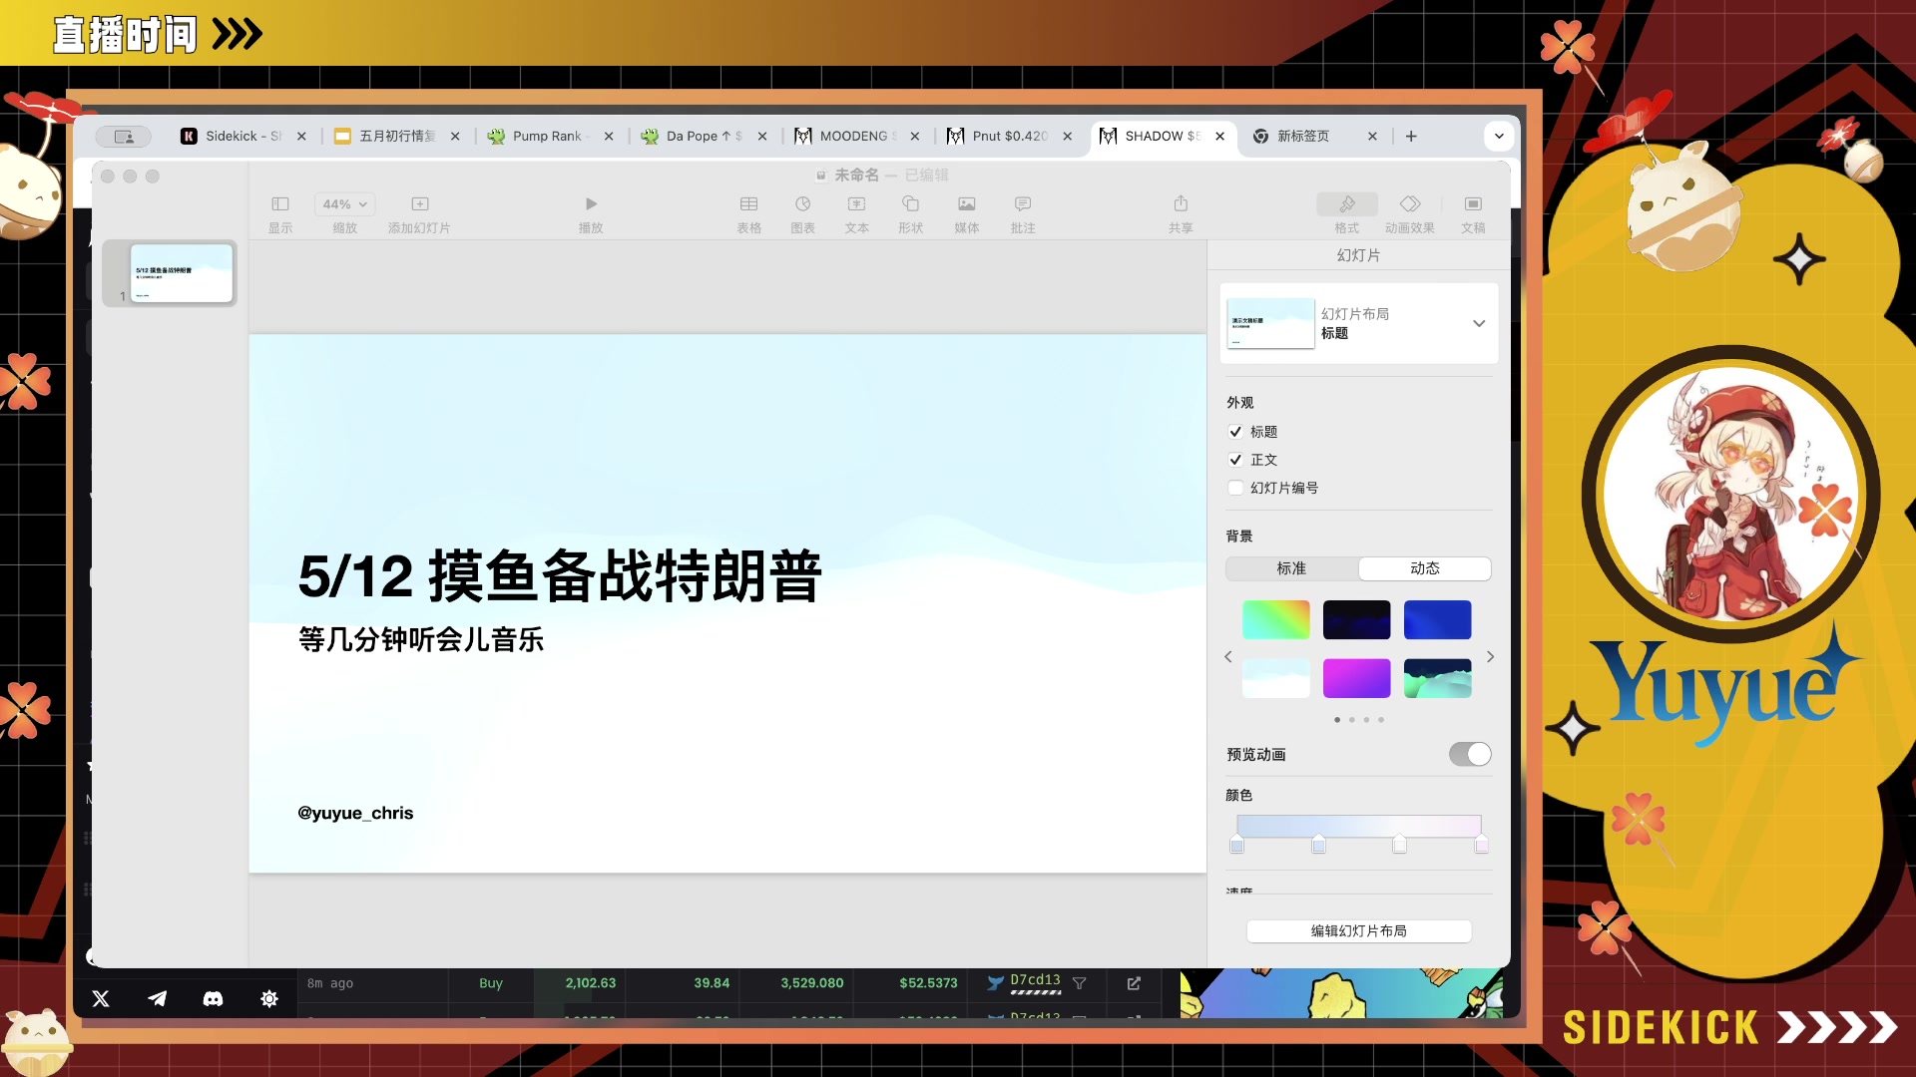Select the 标准 background mode

(x=1291, y=568)
